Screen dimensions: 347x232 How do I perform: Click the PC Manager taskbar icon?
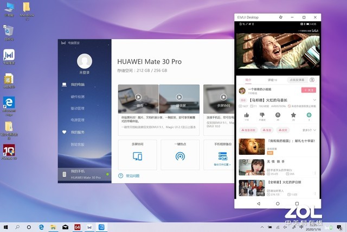(x=89, y=227)
